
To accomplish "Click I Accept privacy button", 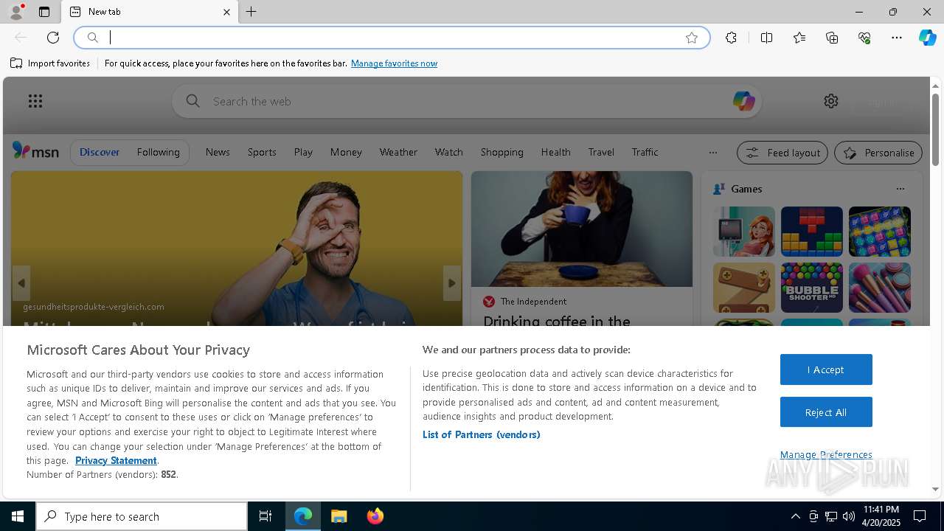I will (826, 369).
